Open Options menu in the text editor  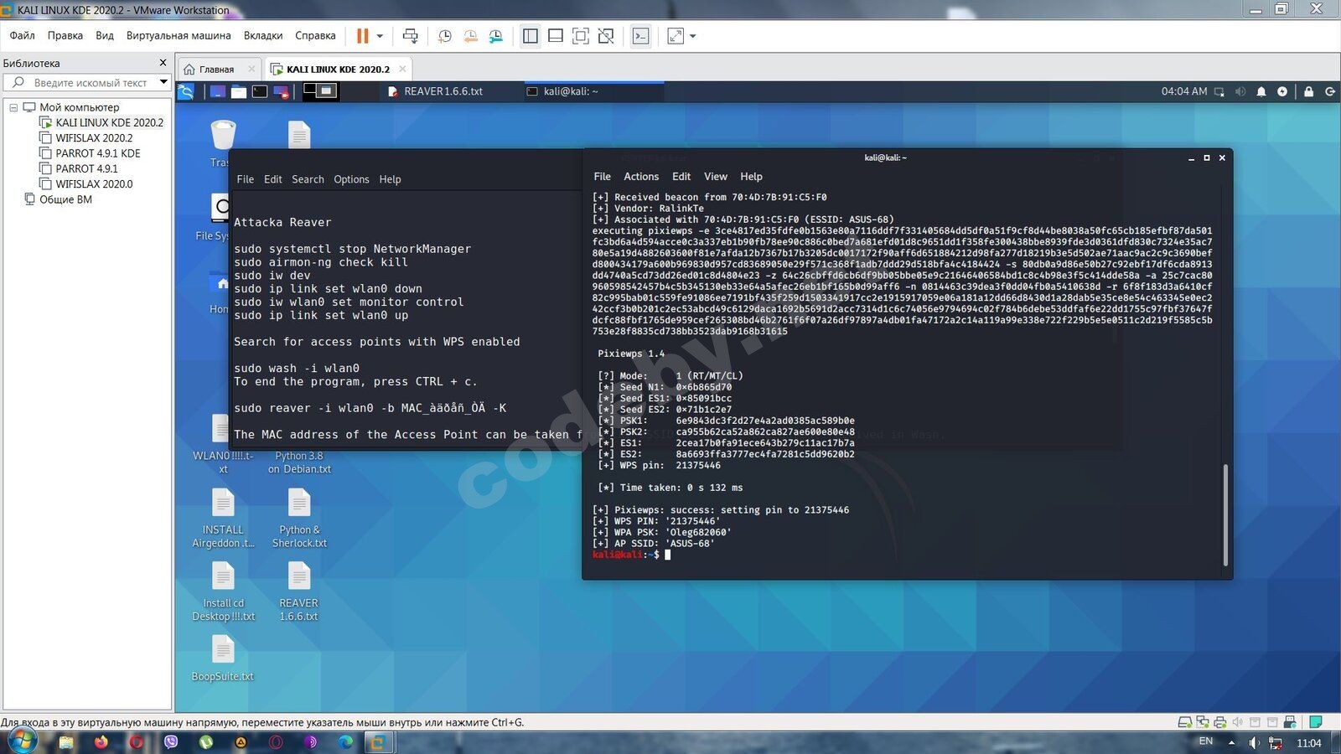pyautogui.click(x=351, y=179)
